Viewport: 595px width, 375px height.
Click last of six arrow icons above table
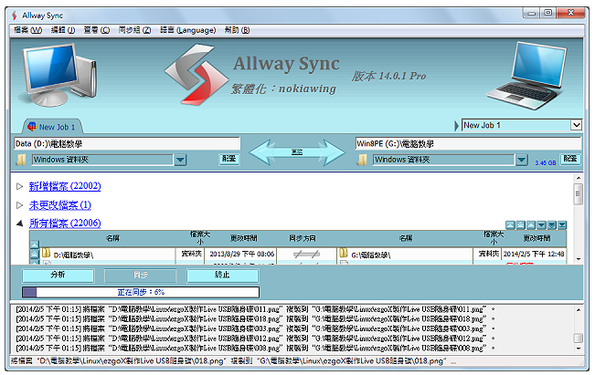click(562, 225)
